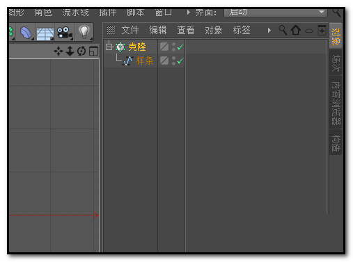This screenshot has width=353, height=262.
Task: Click the layer square for 克隆
Action: [x=164, y=47]
